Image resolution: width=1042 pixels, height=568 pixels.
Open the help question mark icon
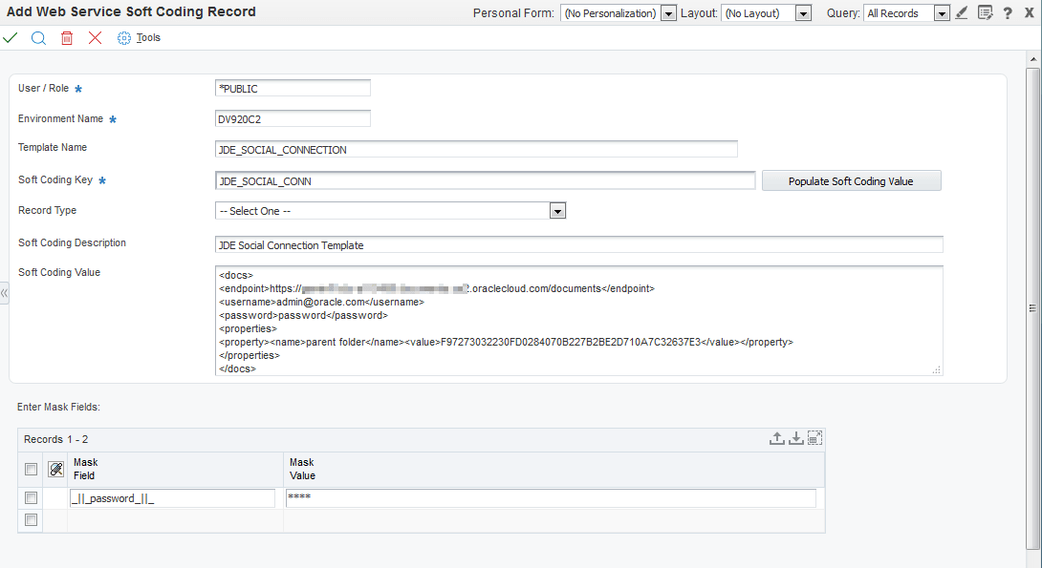1008,12
